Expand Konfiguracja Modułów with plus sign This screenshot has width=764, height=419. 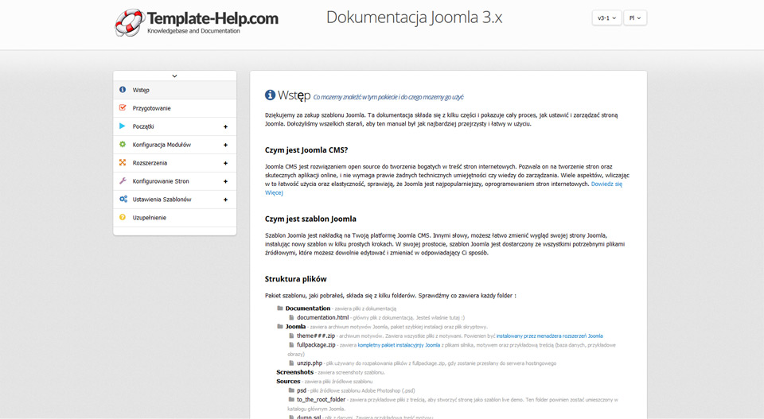(225, 145)
